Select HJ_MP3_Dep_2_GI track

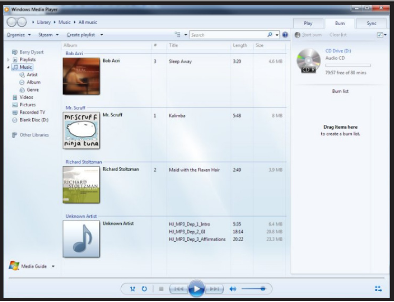pyautogui.click(x=187, y=232)
